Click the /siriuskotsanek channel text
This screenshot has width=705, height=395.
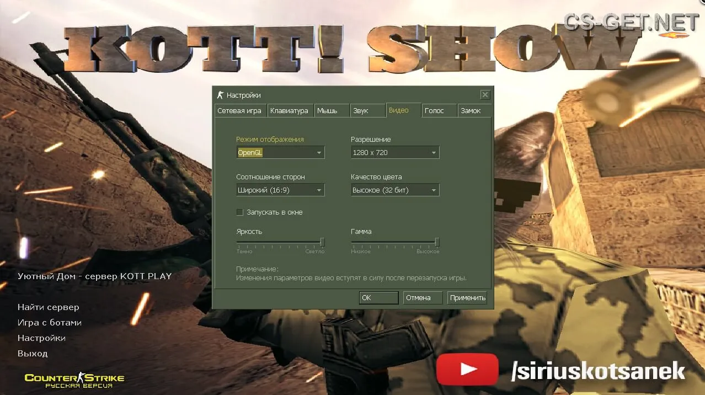pyautogui.click(x=598, y=371)
